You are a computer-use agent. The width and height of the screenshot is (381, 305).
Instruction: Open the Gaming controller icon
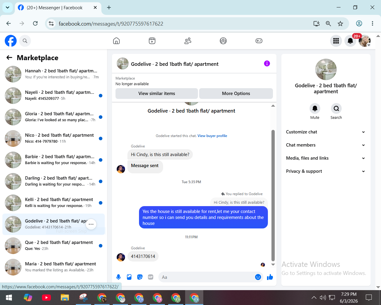[259, 41]
